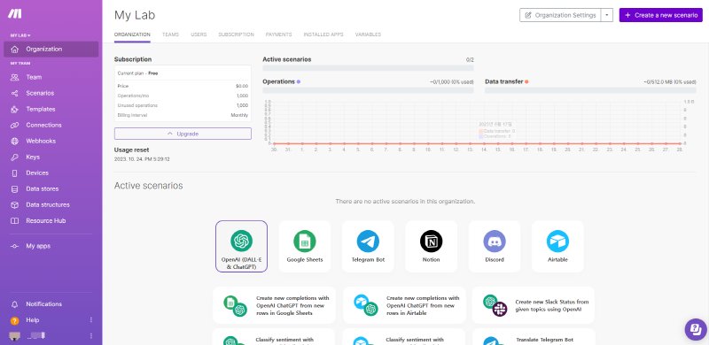Click the Active scenarios progress bar
This screenshot has height=345, width=709.
368,68
